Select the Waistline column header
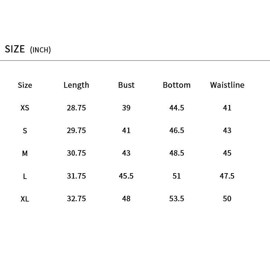The image size is (270, 270). (x=227, y=85)
